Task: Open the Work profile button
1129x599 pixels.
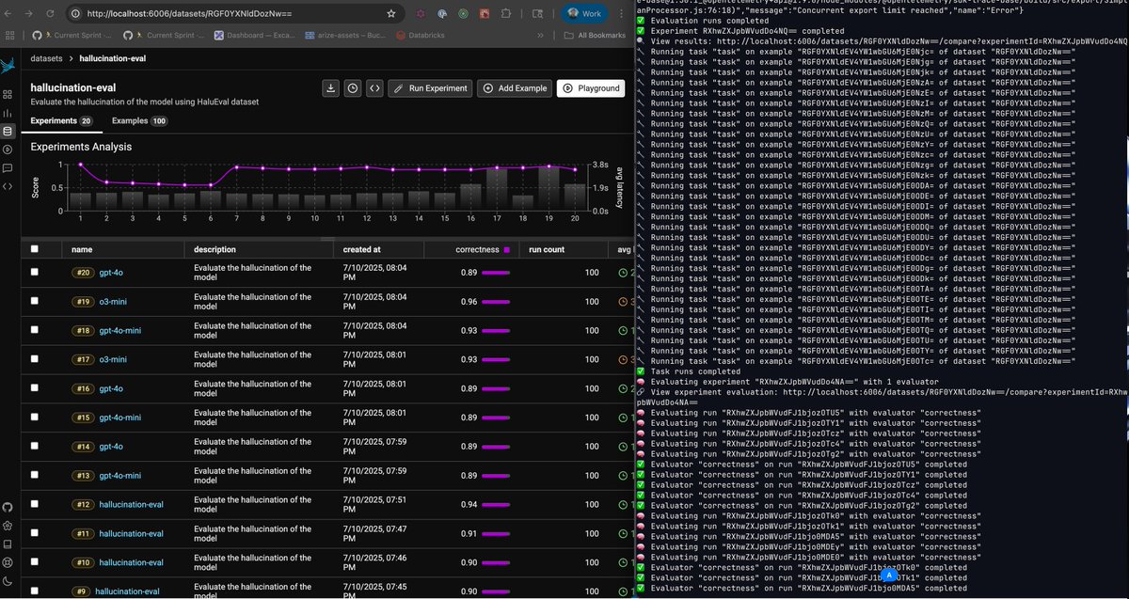Action: (583, 14)
